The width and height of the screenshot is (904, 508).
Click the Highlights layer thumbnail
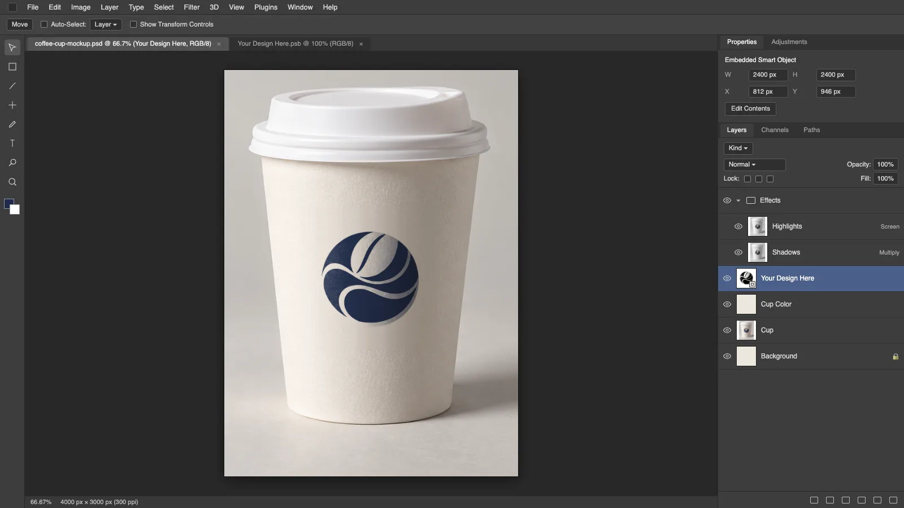click(x=758, y=226)
